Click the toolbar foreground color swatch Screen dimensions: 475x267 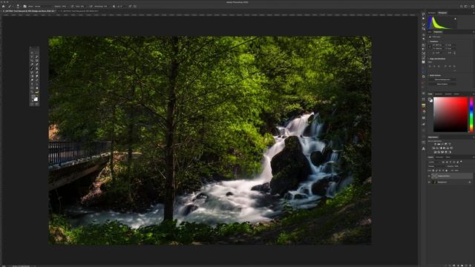33,96
